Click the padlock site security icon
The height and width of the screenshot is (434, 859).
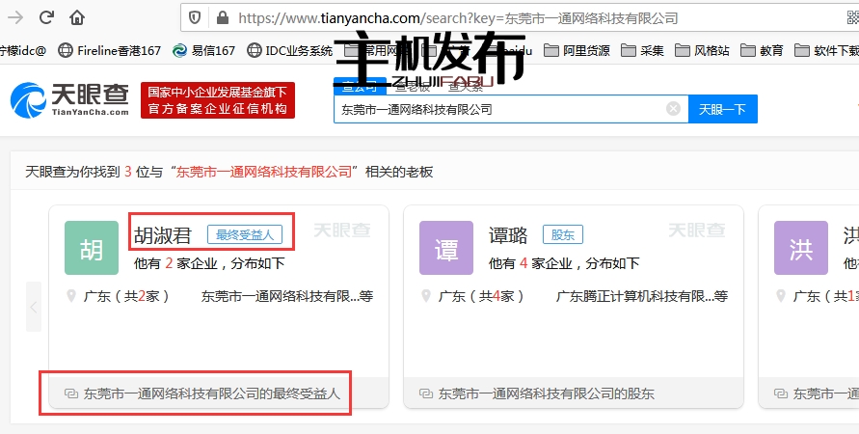pyautogui.click(x=223, y=17)
